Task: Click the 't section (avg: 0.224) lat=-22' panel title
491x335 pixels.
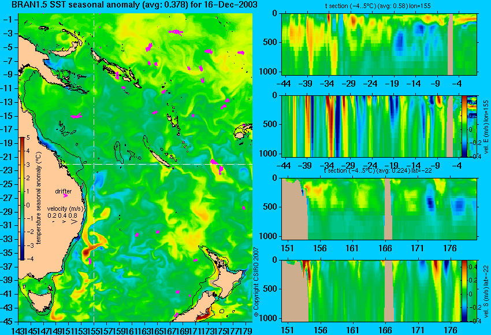Action: (x=378, y=170)
